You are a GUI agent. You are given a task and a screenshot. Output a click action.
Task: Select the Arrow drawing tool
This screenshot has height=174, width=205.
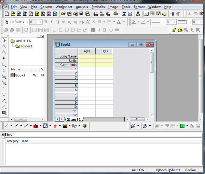[x=4, y=101]
